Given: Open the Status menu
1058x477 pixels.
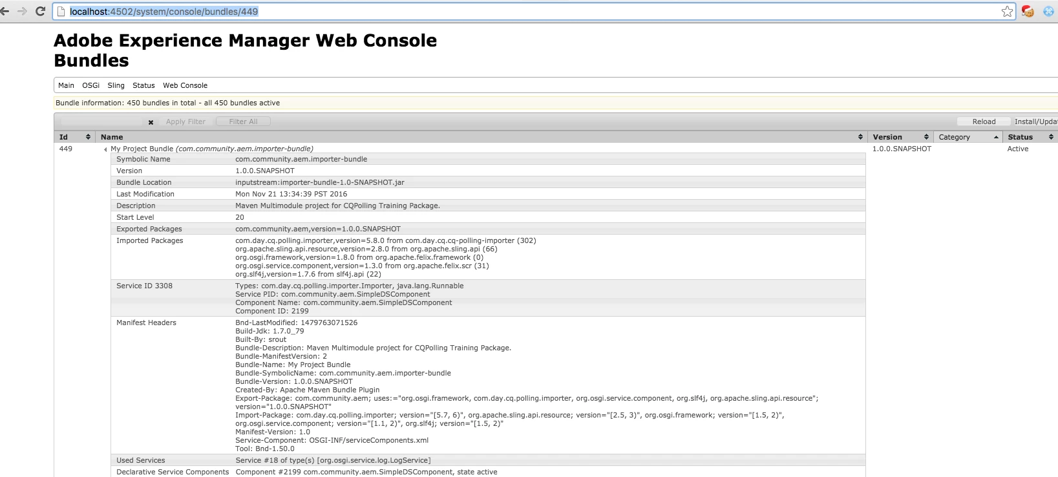Looking at the screenshot, I should [x=143, y=85].
